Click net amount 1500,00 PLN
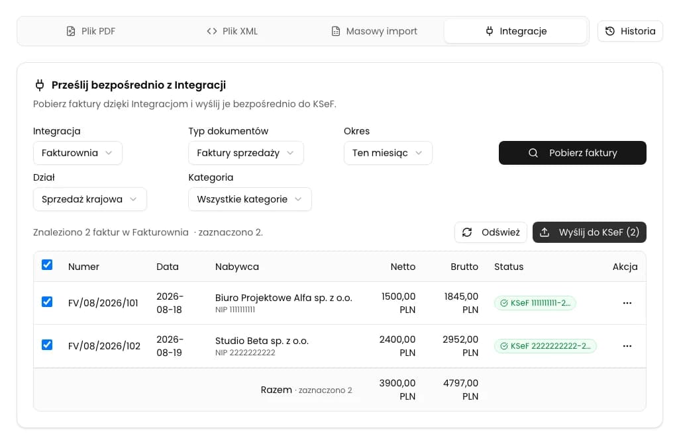 tap(398, 303)
